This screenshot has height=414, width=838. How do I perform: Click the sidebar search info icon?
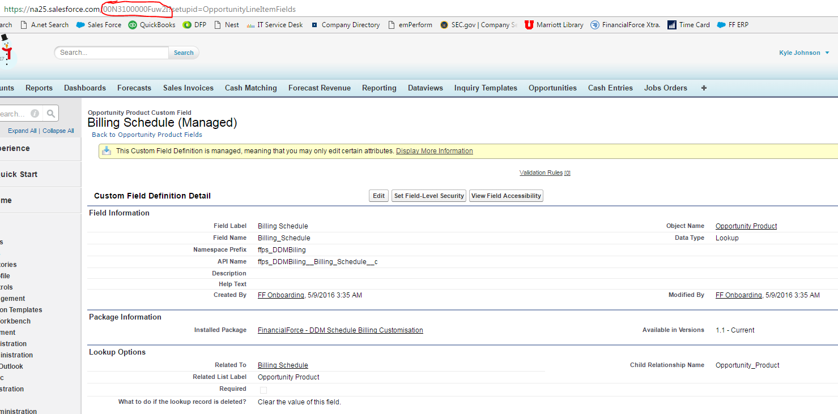(x=35, y=114)
